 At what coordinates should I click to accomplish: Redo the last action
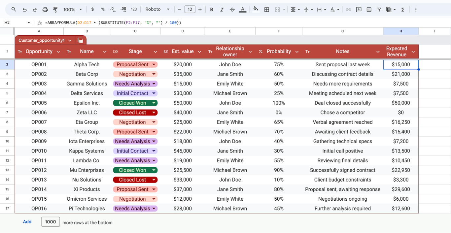[x=35, y=10]
